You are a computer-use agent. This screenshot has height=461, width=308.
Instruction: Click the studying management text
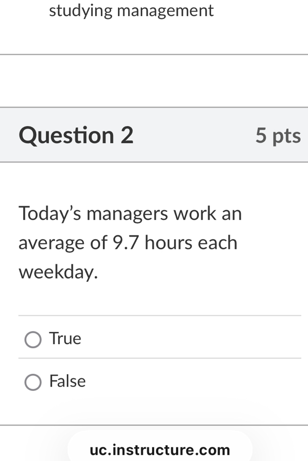(x=131, y=10)
